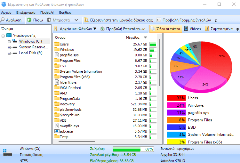Click the Users folder icon
240x163 pixels.
(57, 44)
